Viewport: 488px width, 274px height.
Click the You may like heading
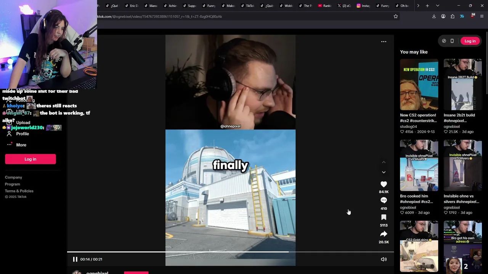point(414,52)
